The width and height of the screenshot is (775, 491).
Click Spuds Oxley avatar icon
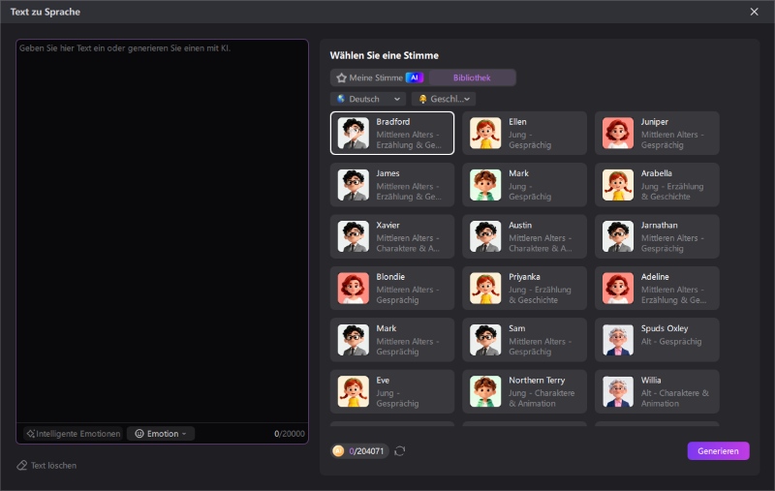pyautogui.click(x=618, y=340)
